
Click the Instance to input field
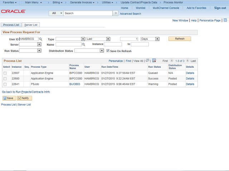tap(140, 44)
